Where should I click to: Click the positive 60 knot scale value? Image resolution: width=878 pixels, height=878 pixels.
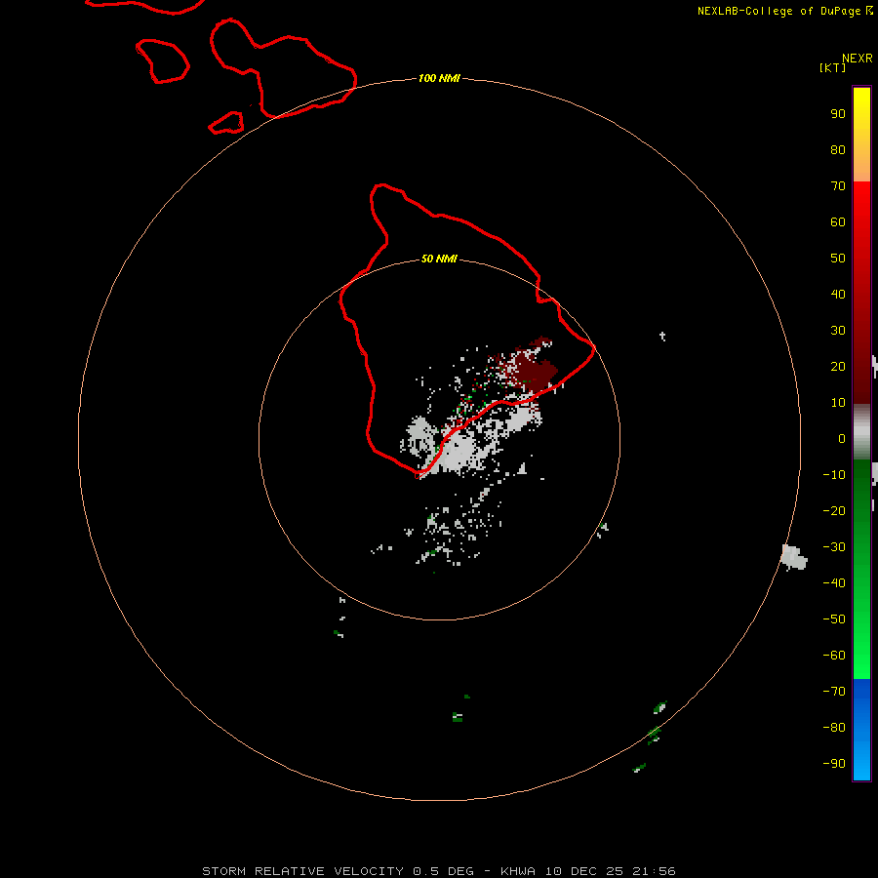838,221
